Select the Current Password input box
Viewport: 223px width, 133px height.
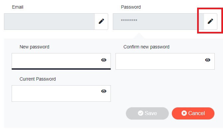point(55,93)
